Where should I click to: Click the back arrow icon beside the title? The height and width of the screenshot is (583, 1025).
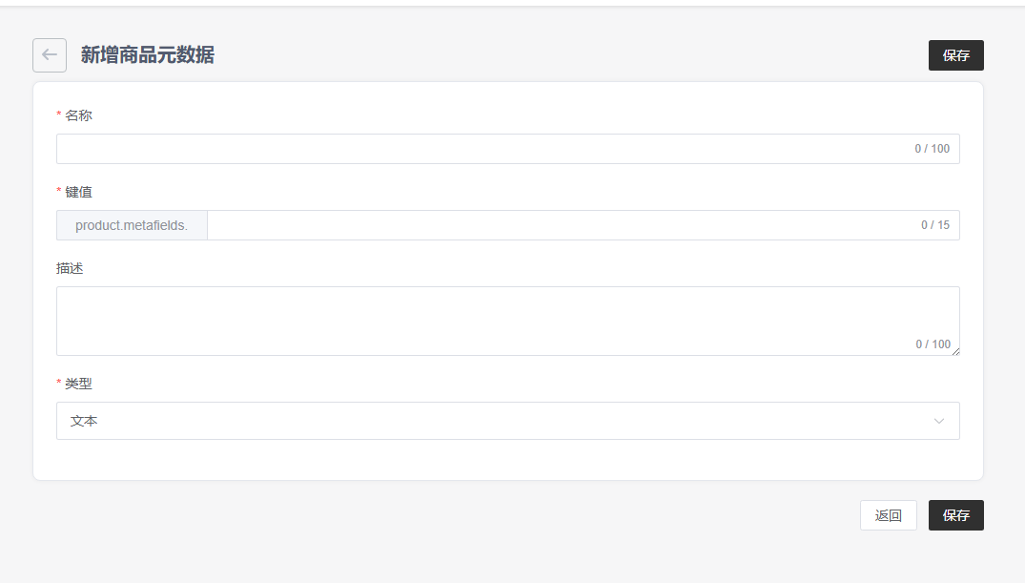point(50,55)
